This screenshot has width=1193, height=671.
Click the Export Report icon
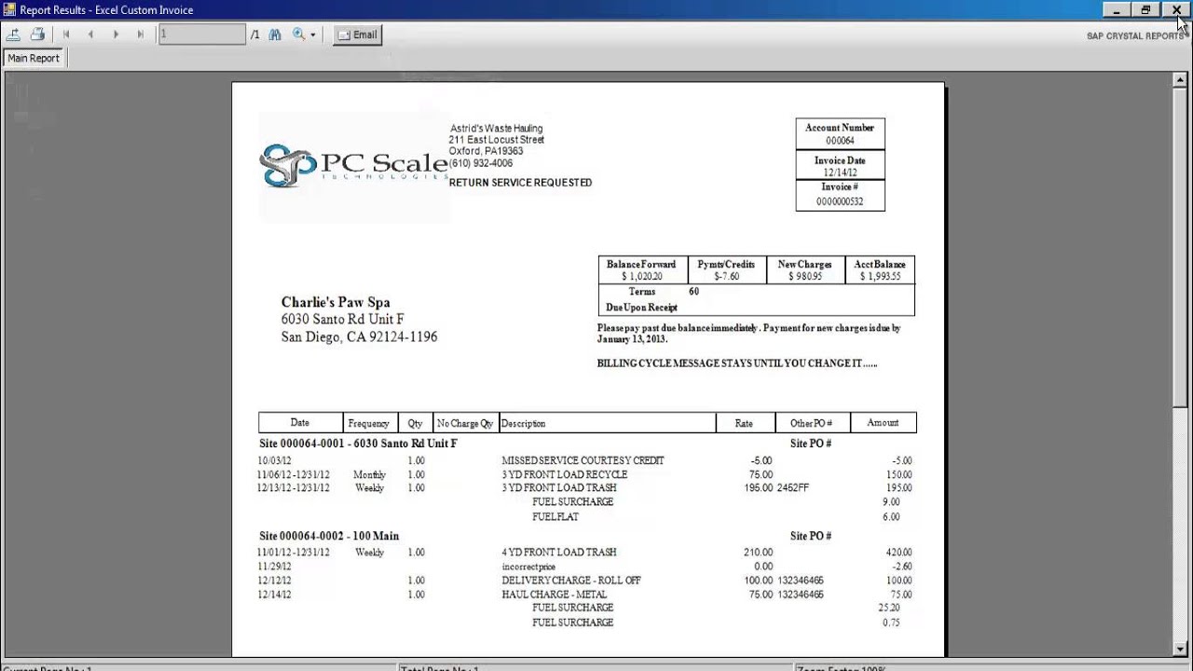14,34
